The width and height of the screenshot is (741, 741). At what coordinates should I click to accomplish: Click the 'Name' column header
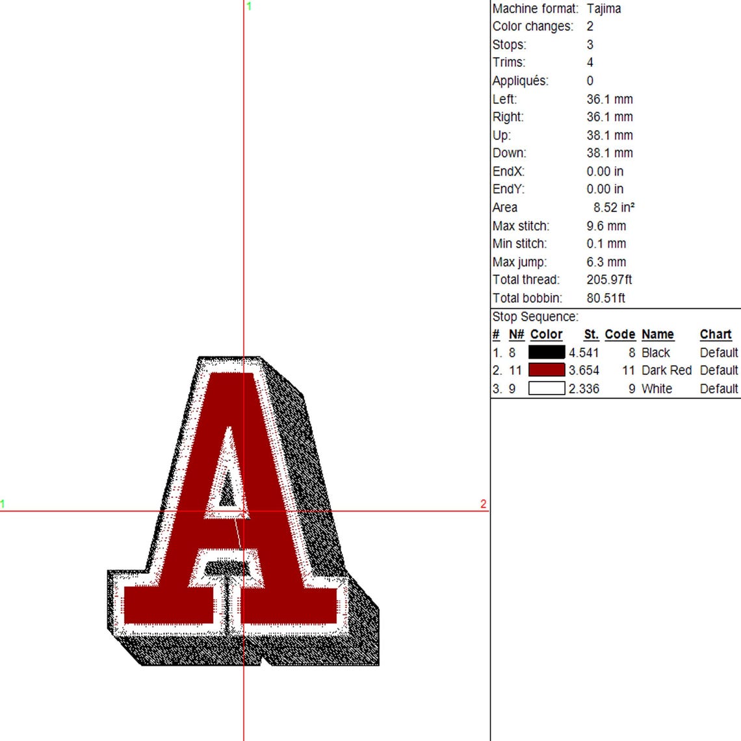[657, 334]
